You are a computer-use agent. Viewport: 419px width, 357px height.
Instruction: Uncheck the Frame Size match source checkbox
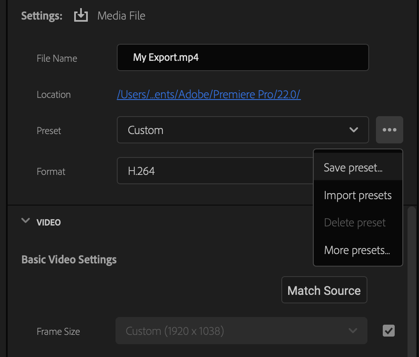click(x=388, y=331)
